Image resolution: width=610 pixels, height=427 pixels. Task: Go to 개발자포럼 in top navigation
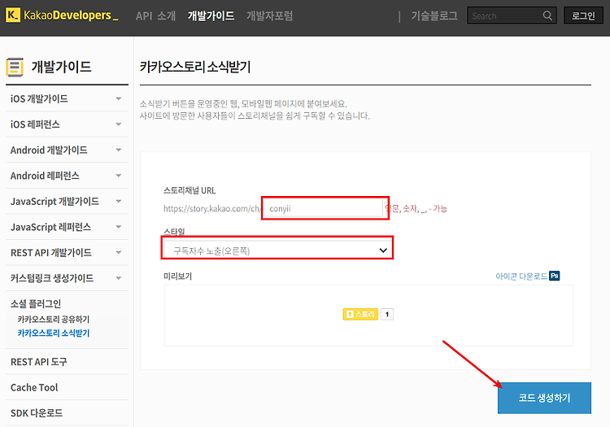coord(269,16)
